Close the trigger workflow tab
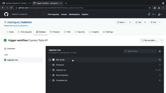 [x=61, y=3]
